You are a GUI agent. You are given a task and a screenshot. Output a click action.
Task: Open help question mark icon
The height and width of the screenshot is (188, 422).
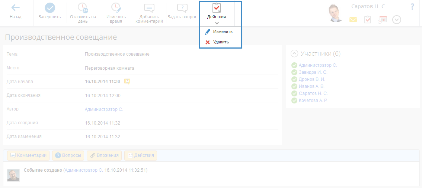(412, 7)
